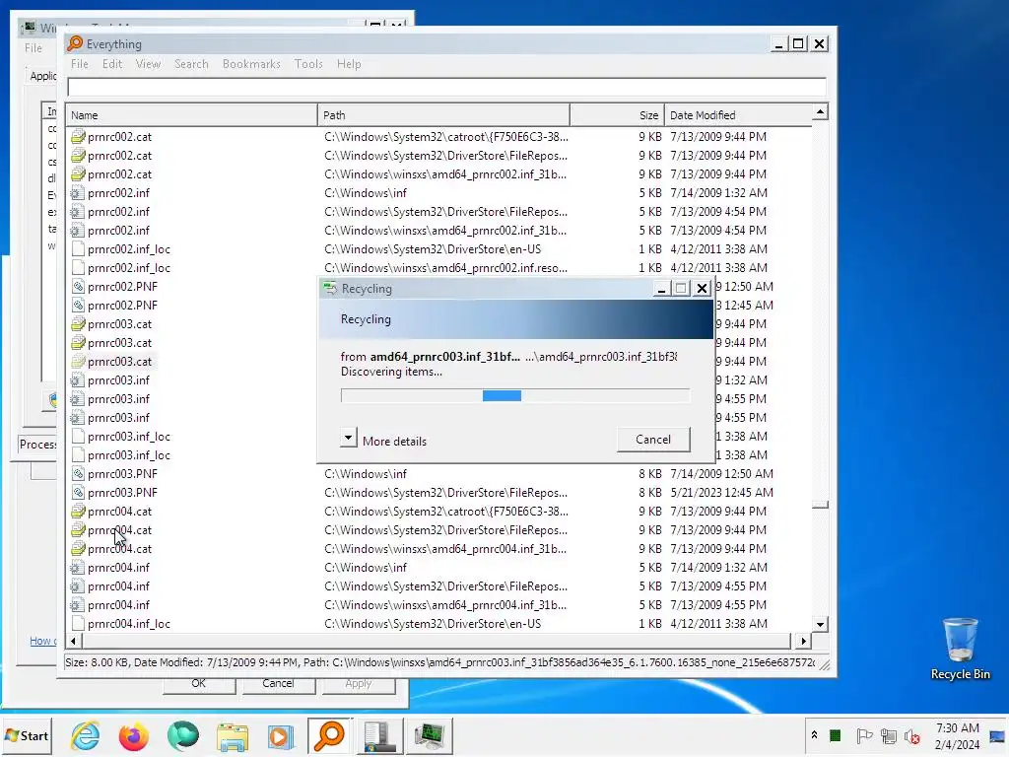1009x757 pixels.
Task: Sort results by Name column header
Action: tap(191, 115)
